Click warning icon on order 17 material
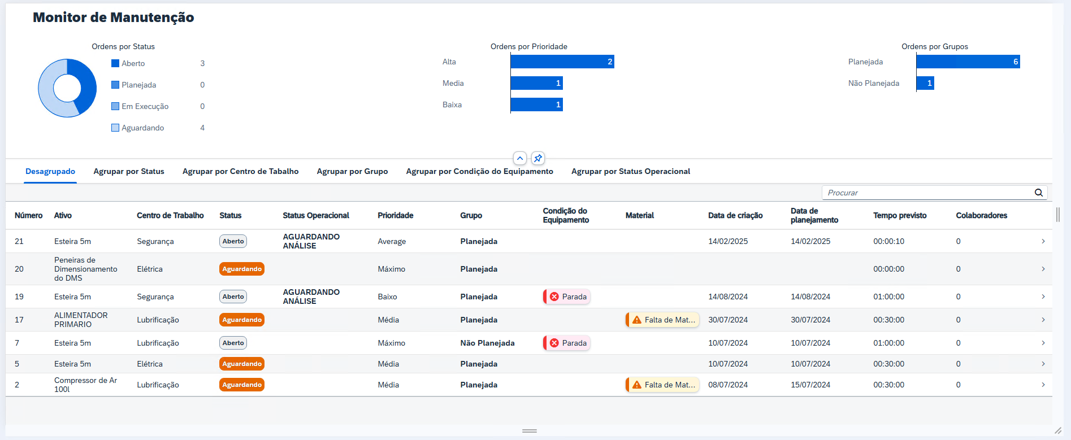 click(x=636, y=320)
